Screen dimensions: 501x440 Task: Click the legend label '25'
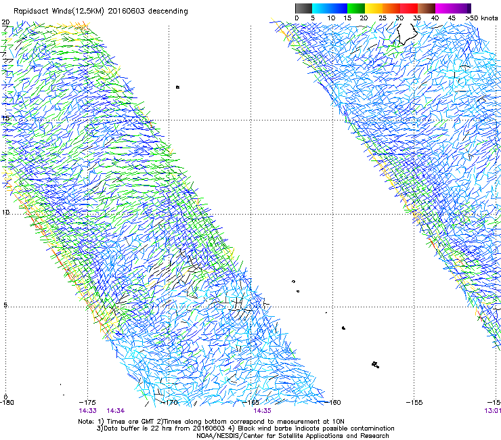[x=383, y=18]
